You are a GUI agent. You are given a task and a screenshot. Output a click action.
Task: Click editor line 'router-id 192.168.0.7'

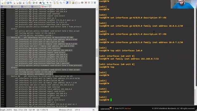click(x=35, y=72)
